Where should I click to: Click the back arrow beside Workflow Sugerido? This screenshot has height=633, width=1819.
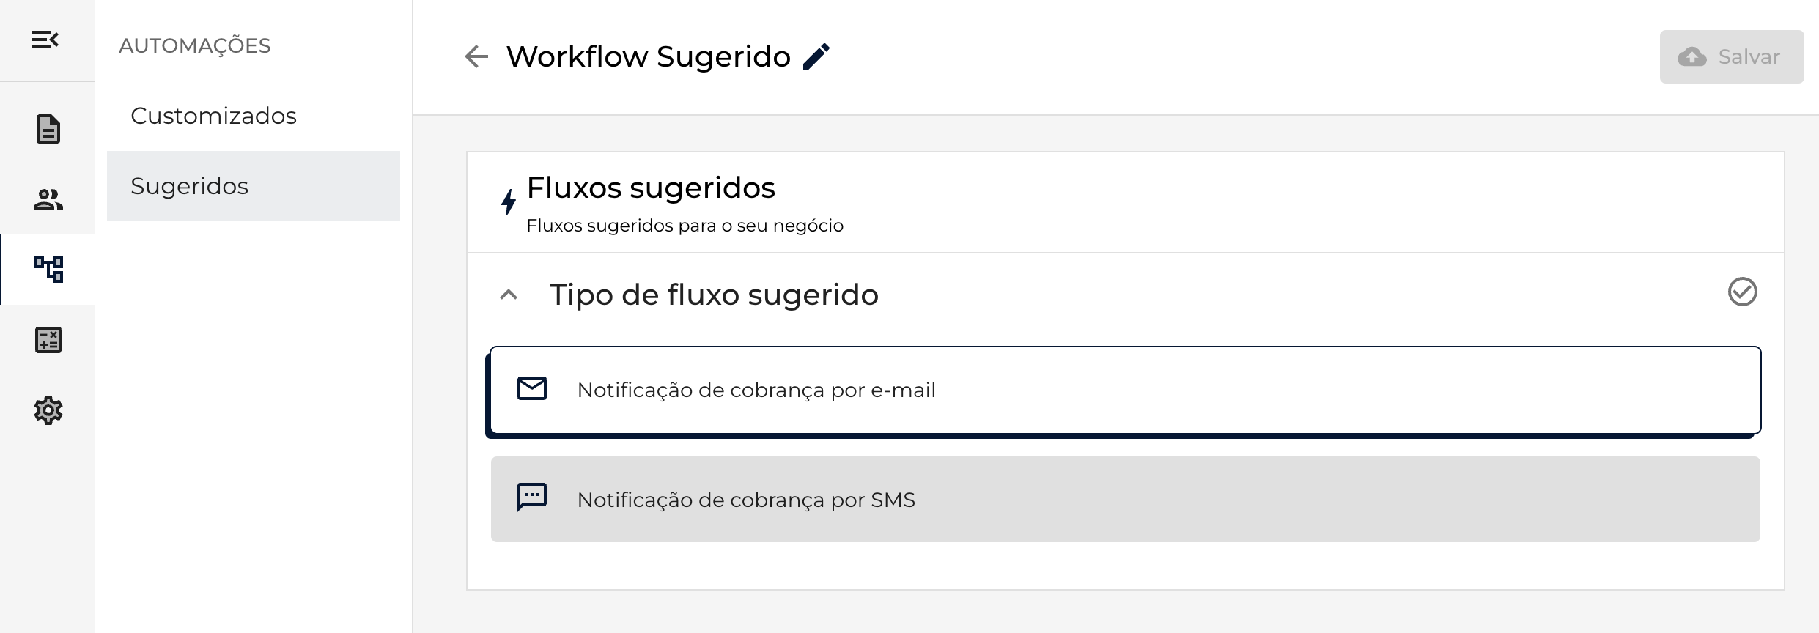476,56
